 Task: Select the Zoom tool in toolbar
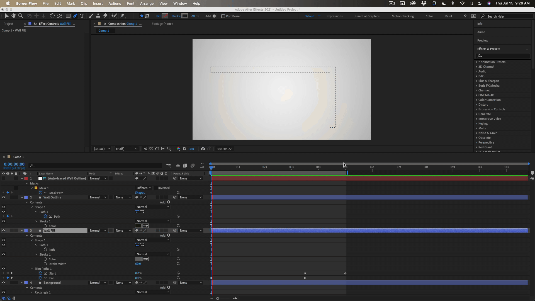pyautogui.click(x=20, y=16)
